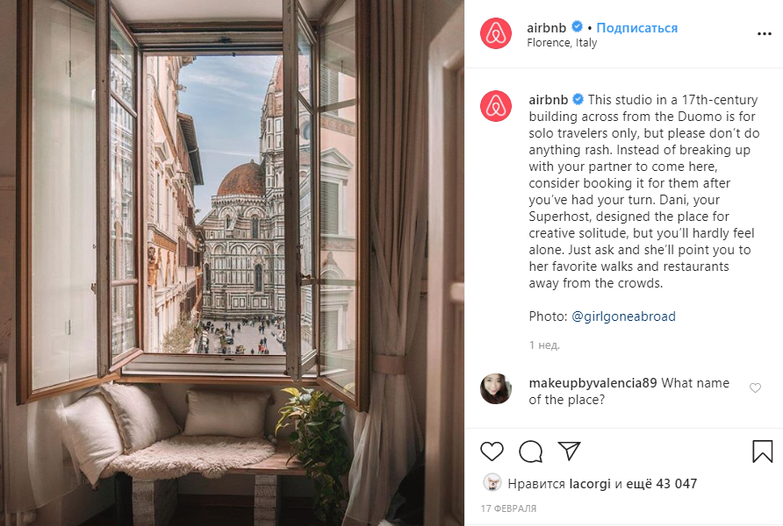This screenshot has height=526, width=783.
Task: Like the post with heart icon
Action: pyautogui.click(x=492, y=451)
